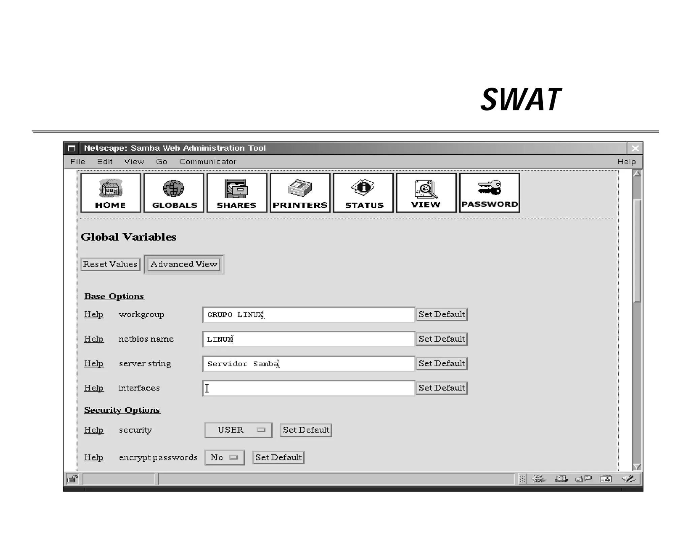This screenshot has width=690, height=533.
Task: Click Set Default for workgroup
Action: click(x=442, y=314)
